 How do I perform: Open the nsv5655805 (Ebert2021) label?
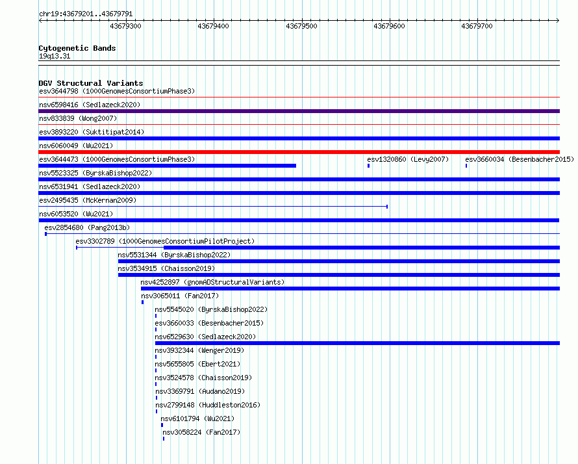click(197, 364)
